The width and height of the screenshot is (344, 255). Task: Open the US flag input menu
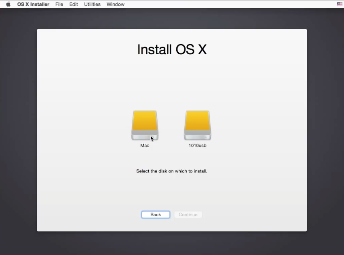pyautogui.click(x=340, y=4)
